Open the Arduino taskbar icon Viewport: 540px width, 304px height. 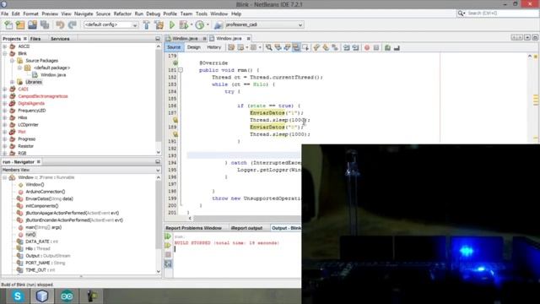[67, 296]
